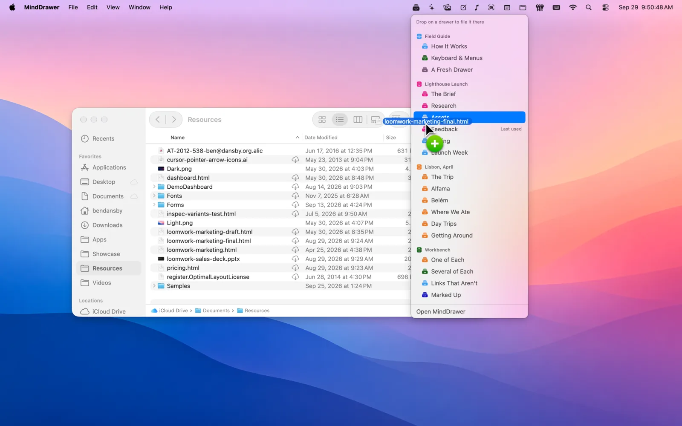The height and width of the screenshot is (426, 682).
Task: Select the Keyboard & Menus drawer
Action: [469, 58]
